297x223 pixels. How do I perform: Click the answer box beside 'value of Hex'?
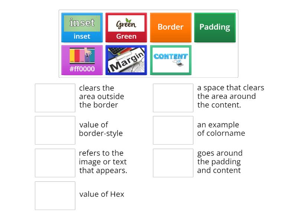[55, 195]
